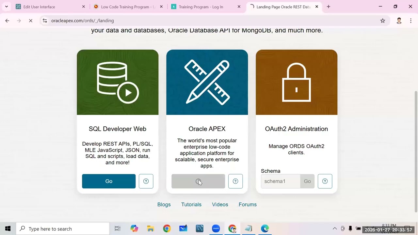Click the address bar URL
The height and width of the screenshot is (235, 418).
83,21
